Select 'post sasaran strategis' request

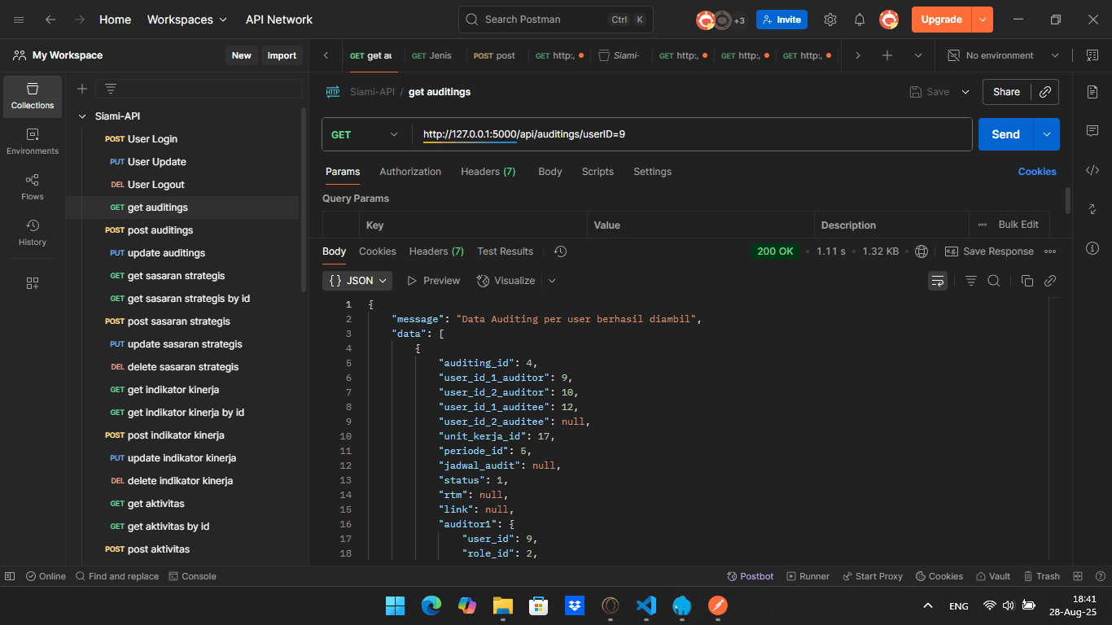click(178, 321)
